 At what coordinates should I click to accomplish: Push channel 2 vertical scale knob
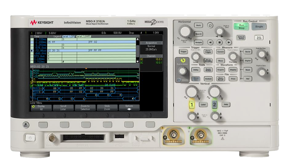(x=214, y=91)
